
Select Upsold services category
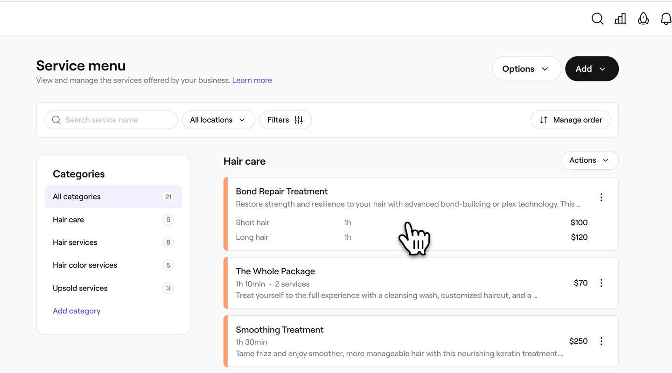[80, 288]
